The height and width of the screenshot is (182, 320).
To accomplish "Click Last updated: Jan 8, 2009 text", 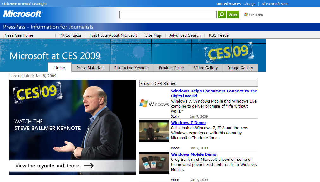I will click(x=33, y=76).
